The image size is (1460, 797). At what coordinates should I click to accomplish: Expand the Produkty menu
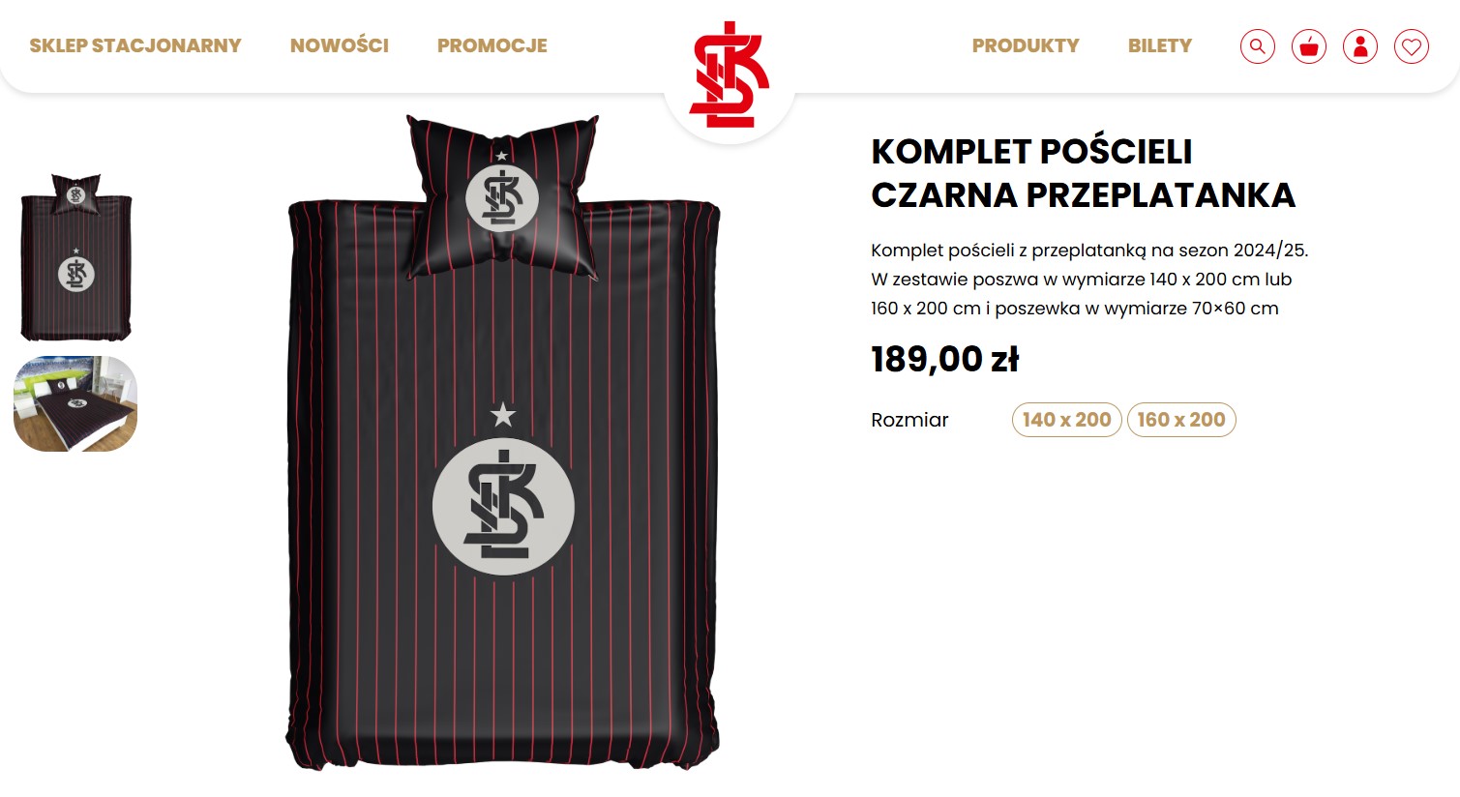1026,45
